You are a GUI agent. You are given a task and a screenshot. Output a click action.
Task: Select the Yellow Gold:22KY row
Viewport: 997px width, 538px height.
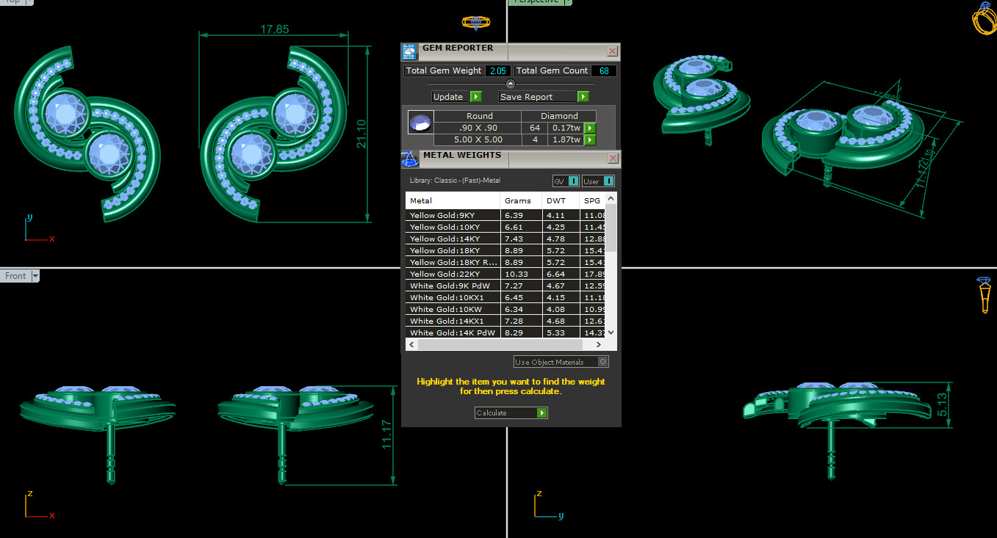505,274
